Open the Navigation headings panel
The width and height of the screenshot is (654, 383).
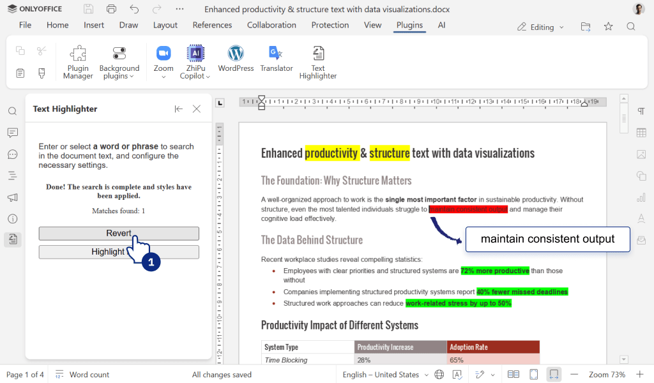click(x=12, y=175)
